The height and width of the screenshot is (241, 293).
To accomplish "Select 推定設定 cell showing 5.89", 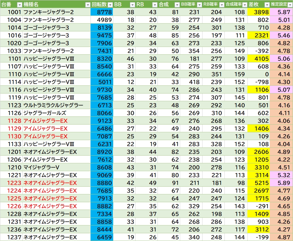I will point(282,183).
